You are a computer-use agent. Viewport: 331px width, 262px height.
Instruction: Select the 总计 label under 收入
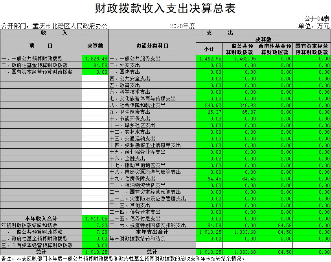pos(41,252)
